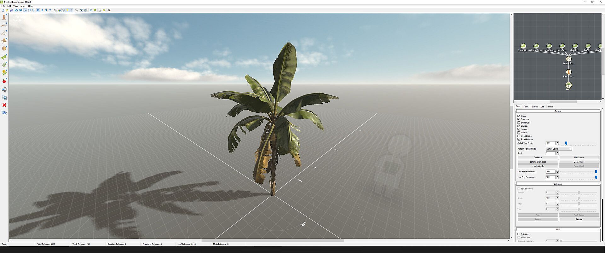Select the Tree root node in graph

(568, 85)
